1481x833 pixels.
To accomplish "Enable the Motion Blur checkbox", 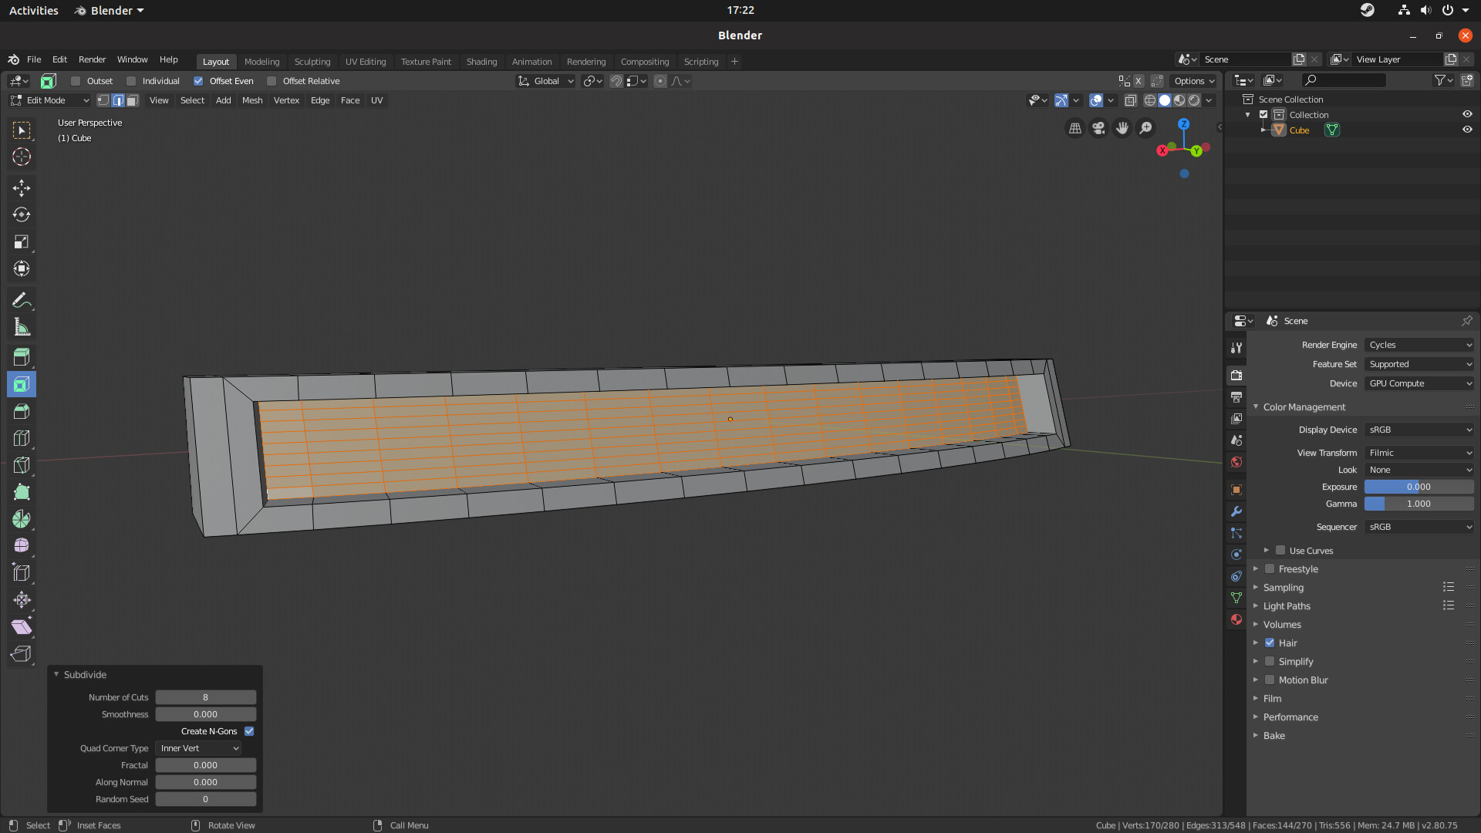I will pos(1270,680).
